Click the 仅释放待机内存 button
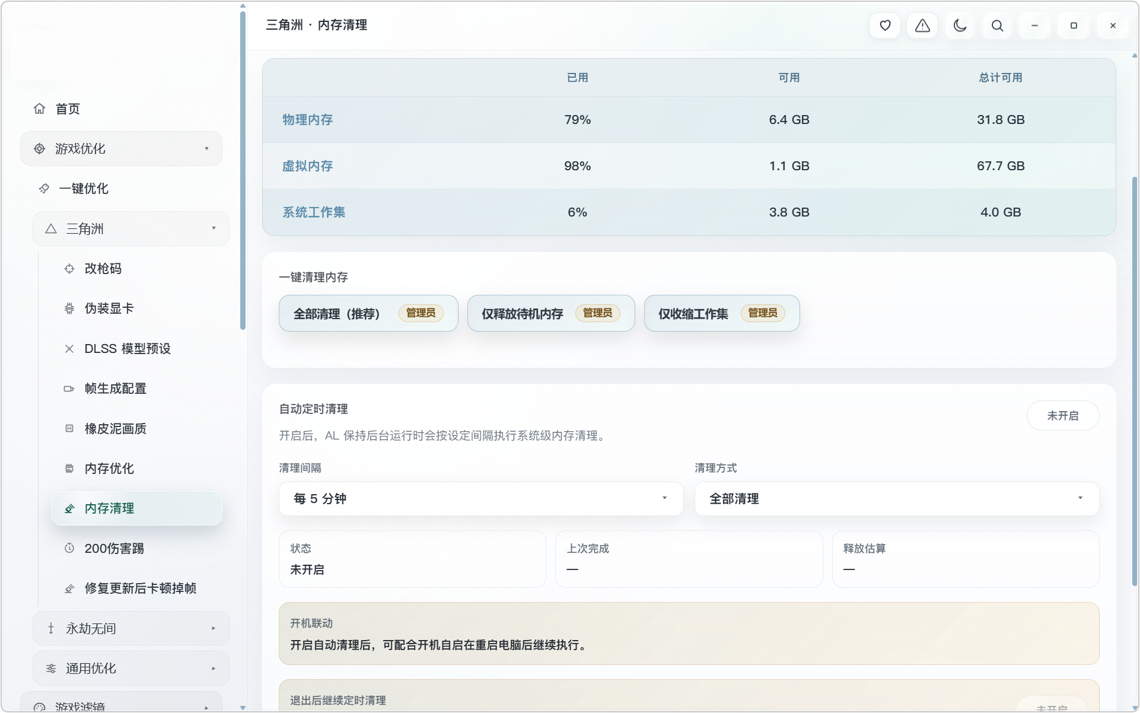This screenshot has height=713, width=1140. (x=551, y=313)
